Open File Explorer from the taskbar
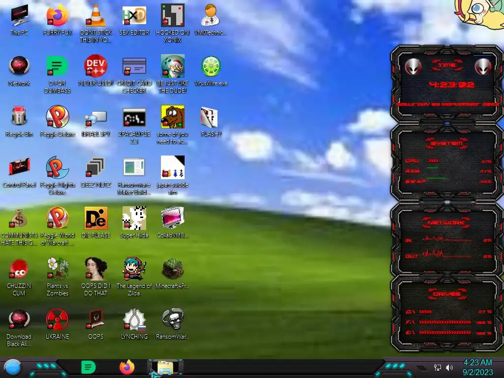Viewport: 504px width, 378px height. pos(165,368)
